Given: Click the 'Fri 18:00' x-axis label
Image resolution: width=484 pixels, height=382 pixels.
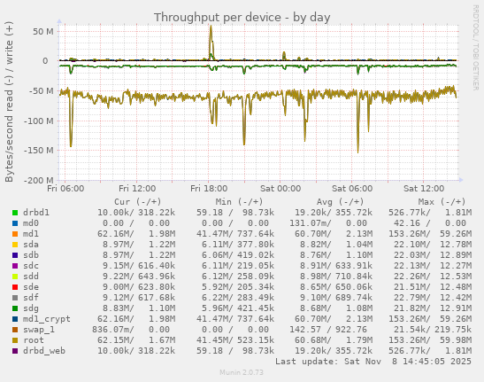Looking at the screenshot, I should (x=209, y=189).
